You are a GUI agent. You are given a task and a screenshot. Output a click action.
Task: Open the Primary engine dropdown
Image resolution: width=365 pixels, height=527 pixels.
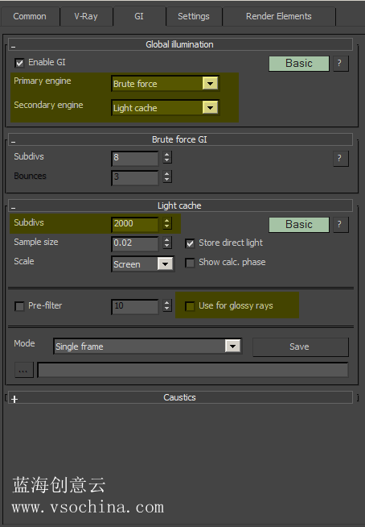point(166,83)
